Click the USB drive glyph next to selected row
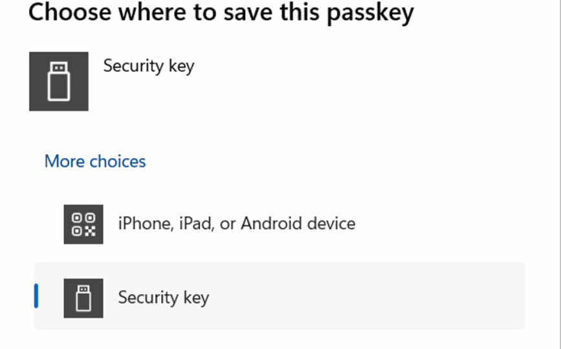Image resolution: width=561 pixels, height=349 pixels. [83, 298]
